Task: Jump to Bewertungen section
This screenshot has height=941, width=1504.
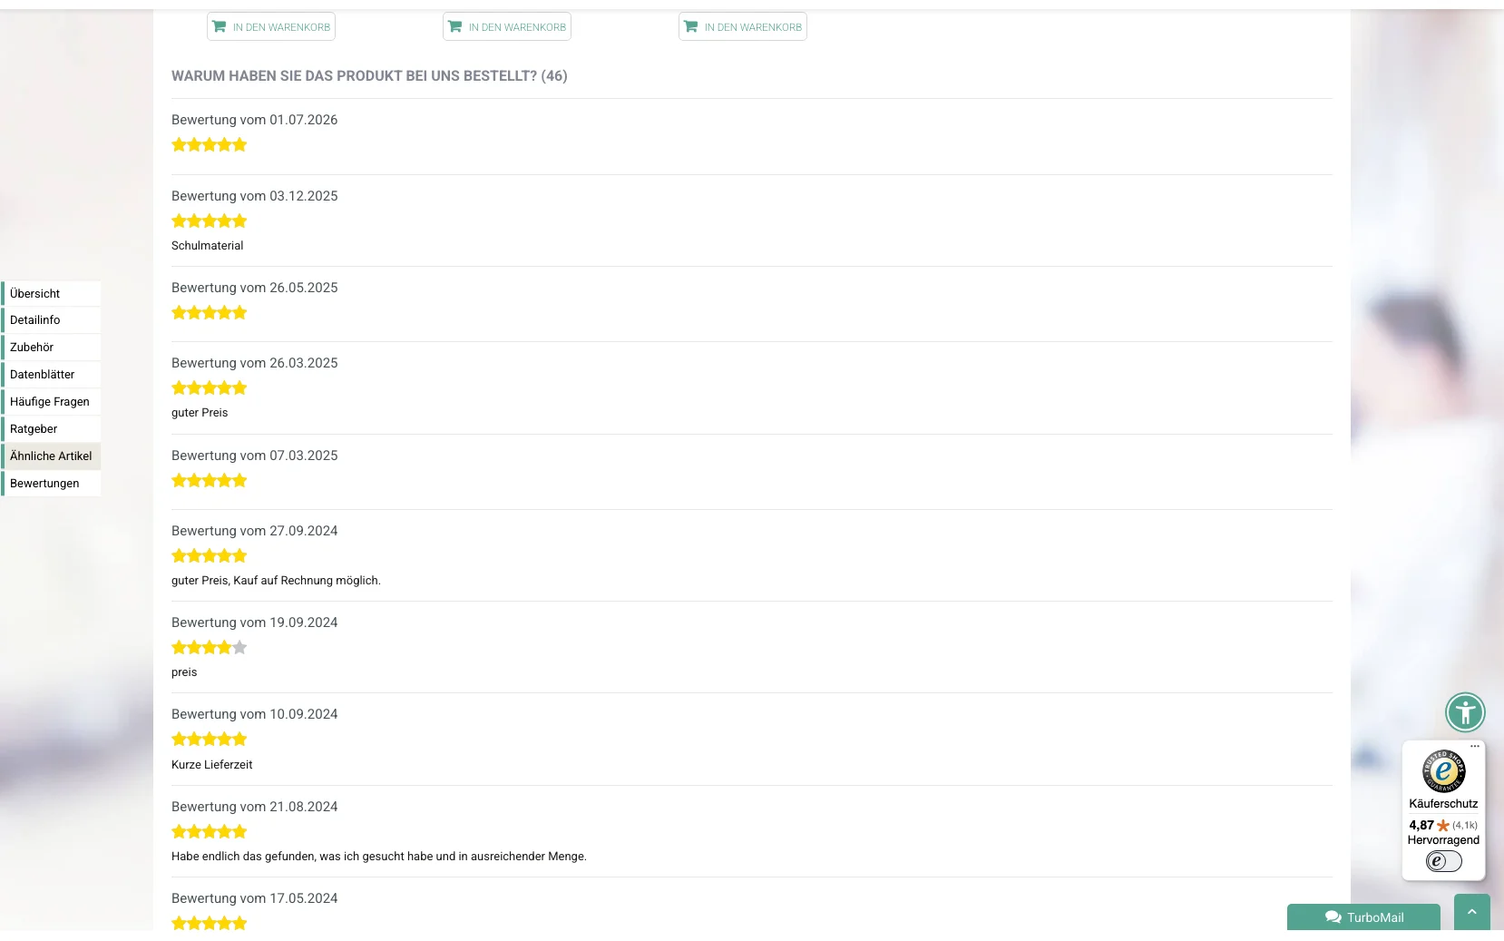Action: point(52,483)
